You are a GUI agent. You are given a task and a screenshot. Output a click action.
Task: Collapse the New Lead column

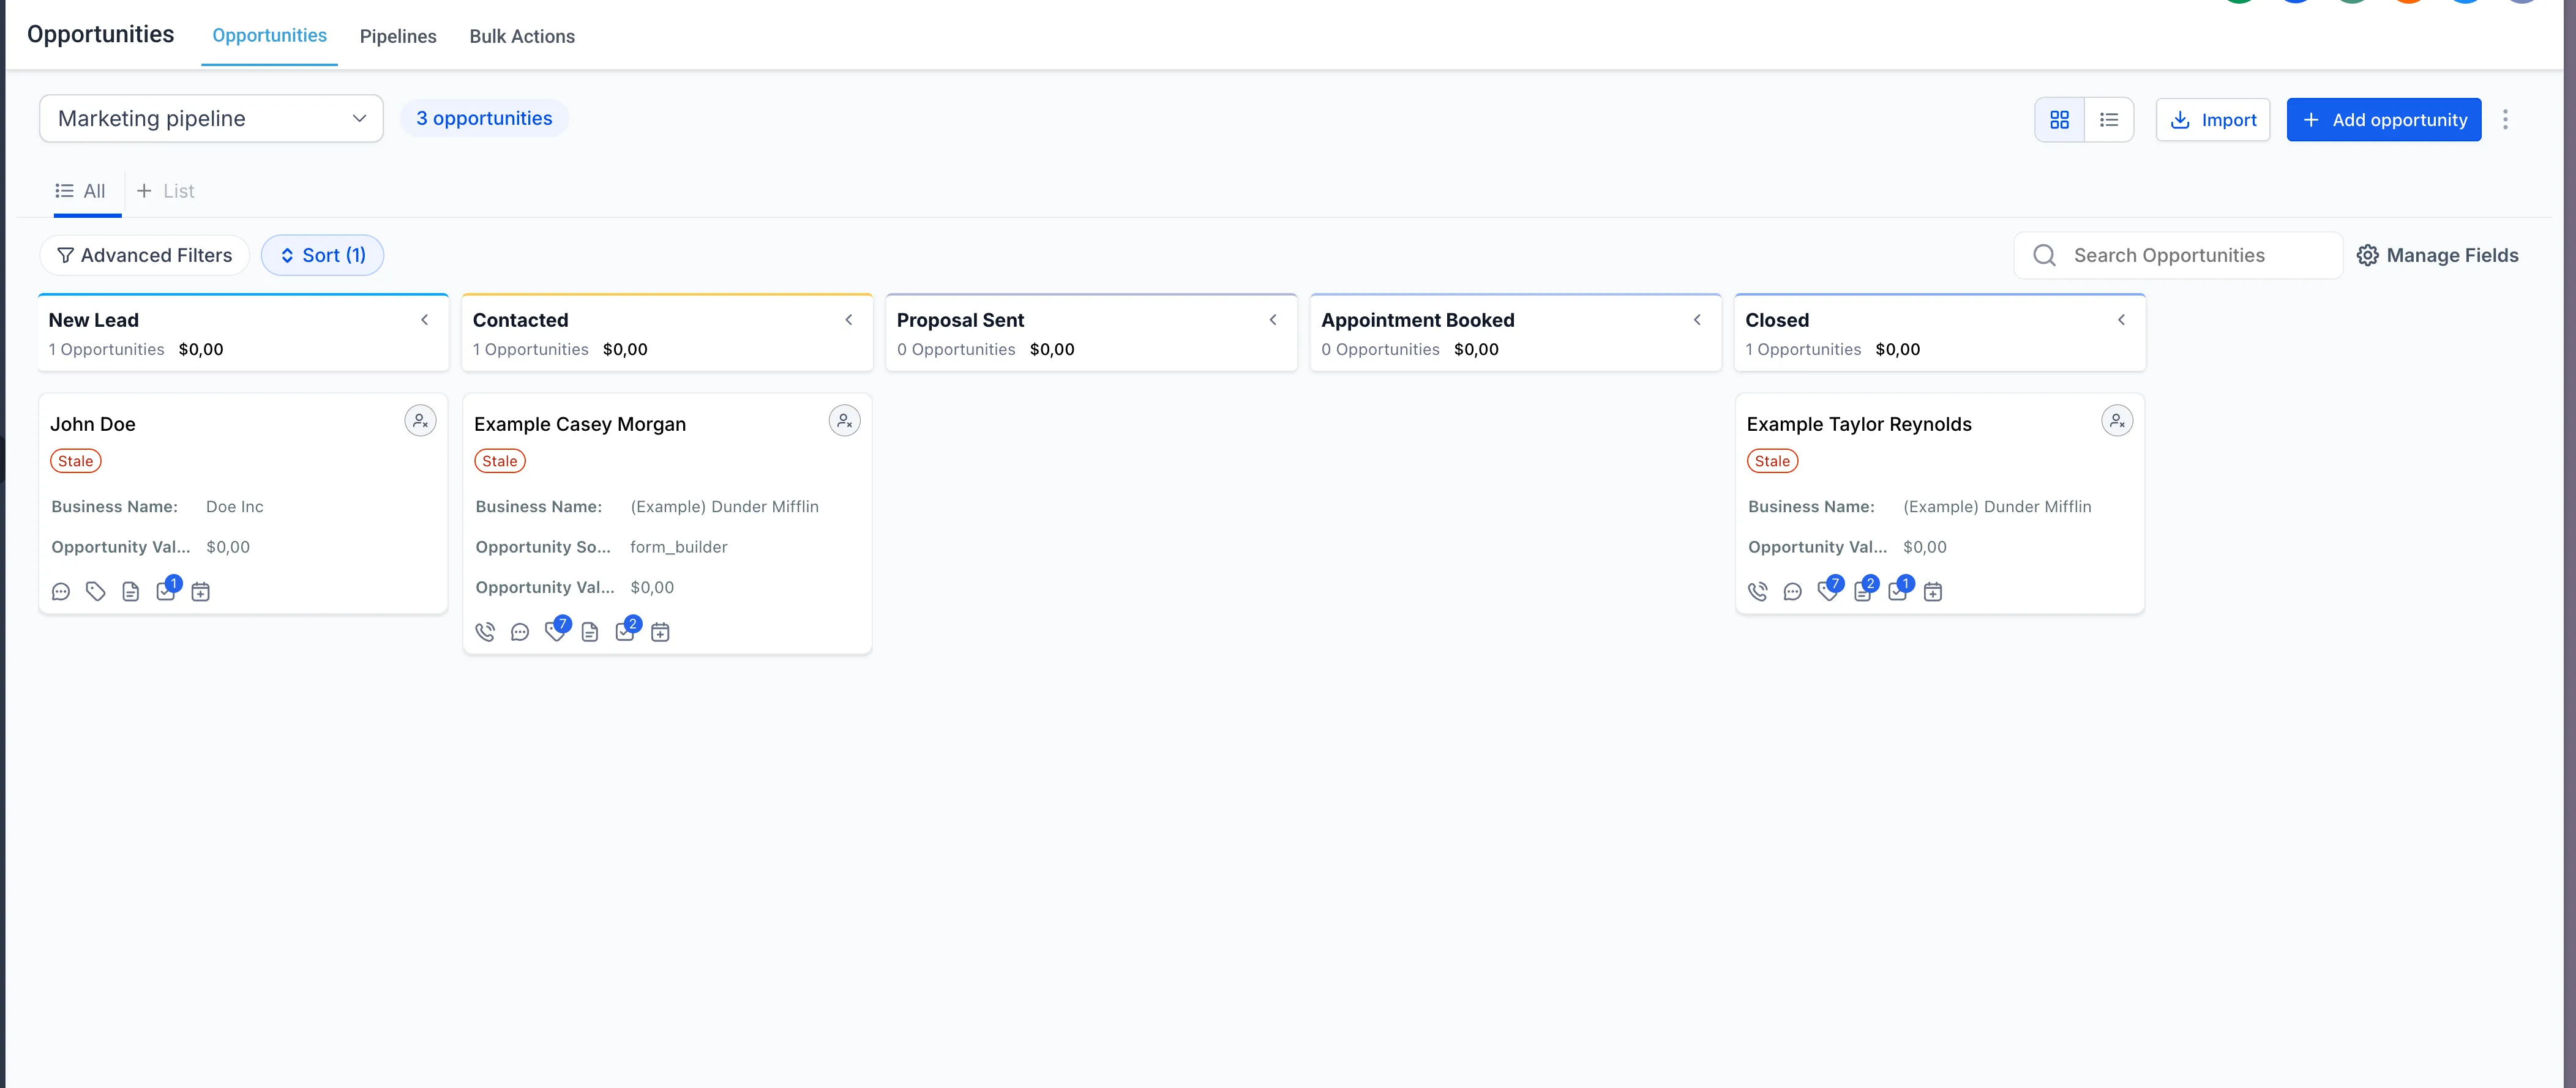424,319
